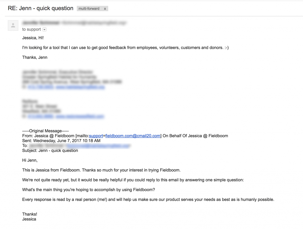Click the 'Sent: Wednesday, June 7, 2017' line
Image resolution: width=303 pixels, height=229 pixels.
click(x=61, y=141)
